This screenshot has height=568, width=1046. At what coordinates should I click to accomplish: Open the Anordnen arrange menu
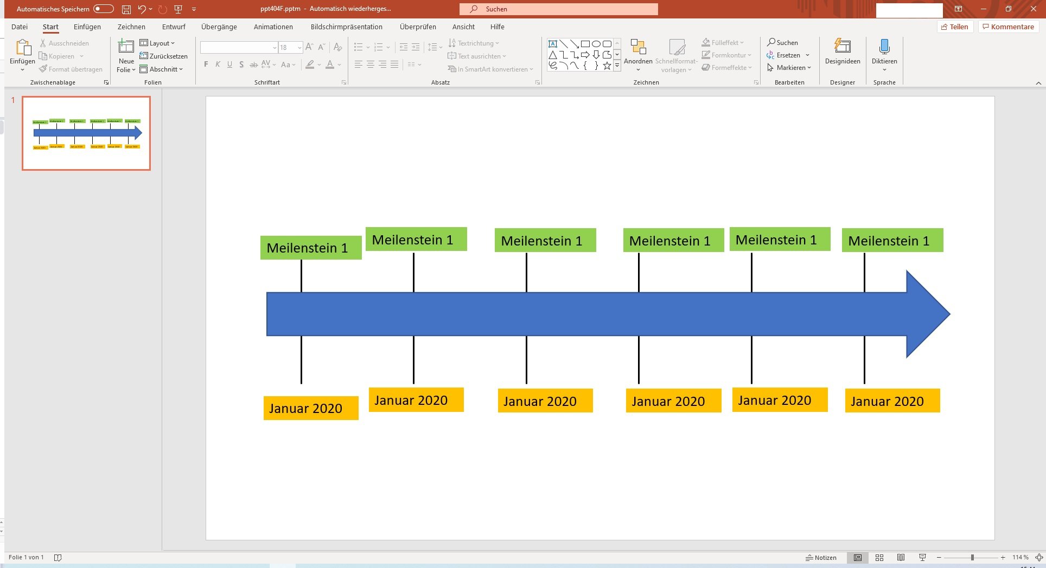[x=638, y=55]
